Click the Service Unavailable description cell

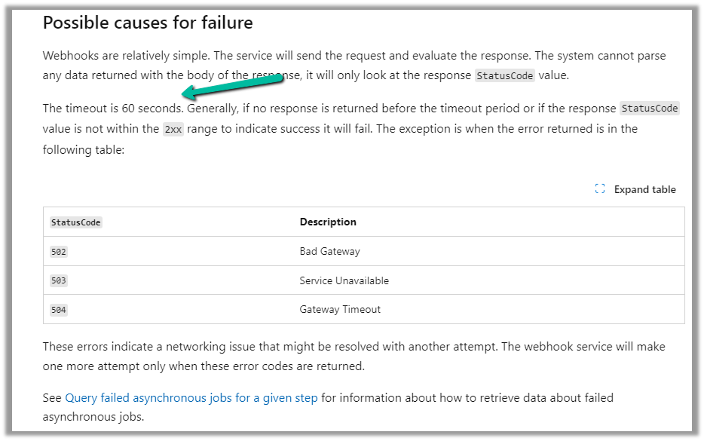[344, 280]
